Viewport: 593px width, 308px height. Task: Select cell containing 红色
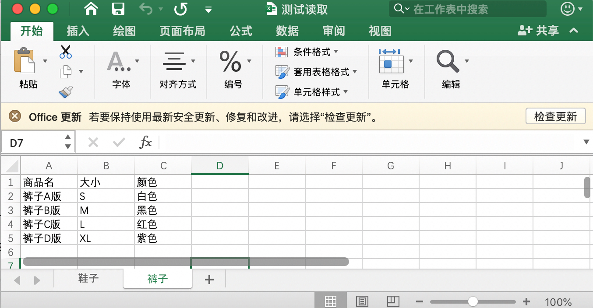(163, 224)
